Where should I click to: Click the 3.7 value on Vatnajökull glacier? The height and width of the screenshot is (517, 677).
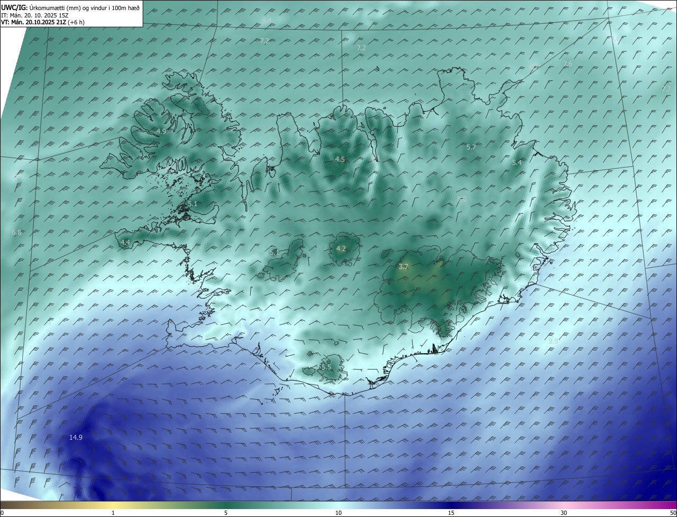pos(403,267)
